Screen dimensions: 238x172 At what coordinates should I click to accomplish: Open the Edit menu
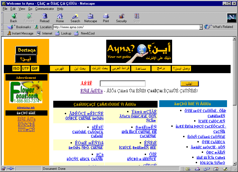coord(13,9)
